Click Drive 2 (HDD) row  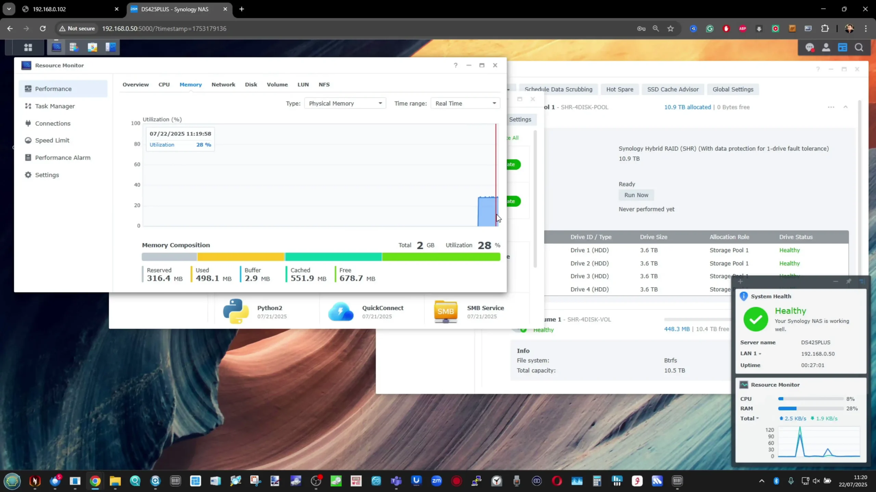click(696, 263)
